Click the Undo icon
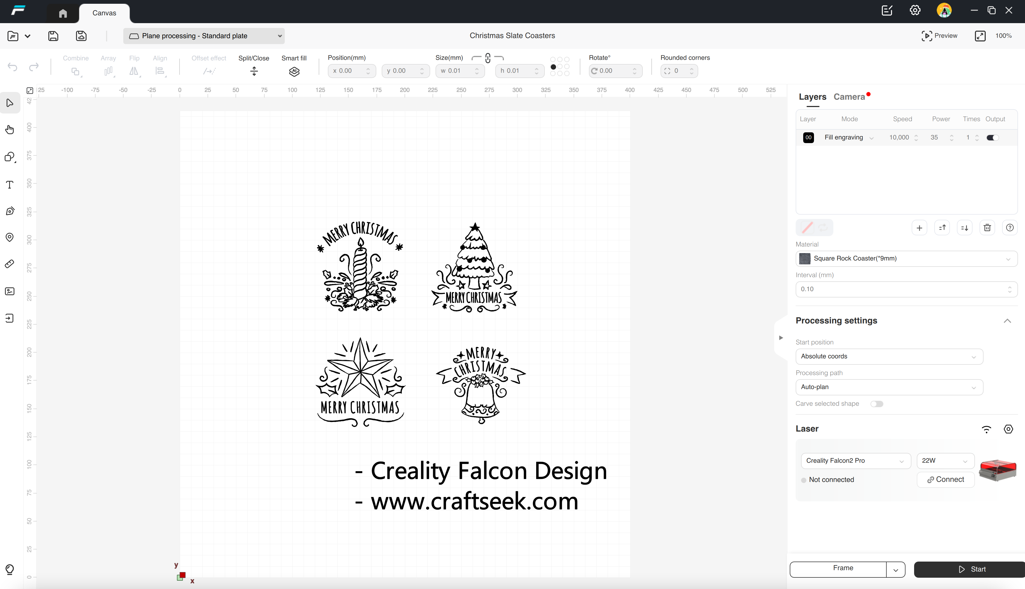 (12, 67)
